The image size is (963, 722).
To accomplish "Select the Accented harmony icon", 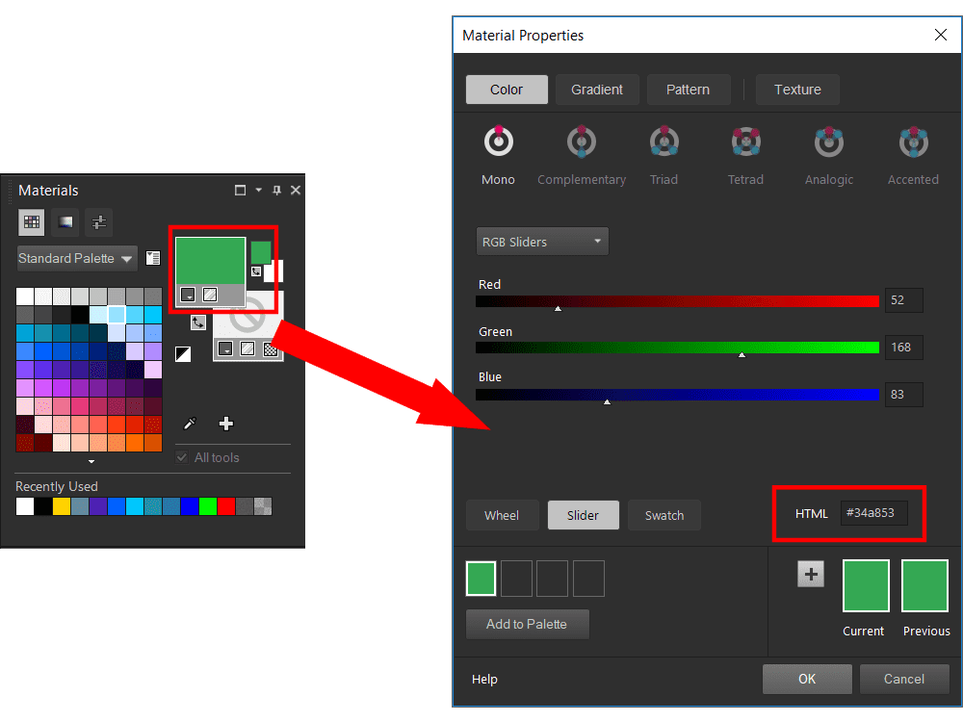I will coord(912,141).
